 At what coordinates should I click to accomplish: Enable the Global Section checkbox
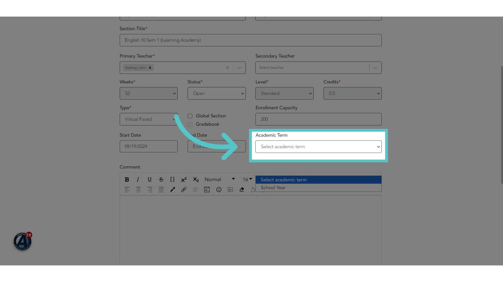point(190,116)
